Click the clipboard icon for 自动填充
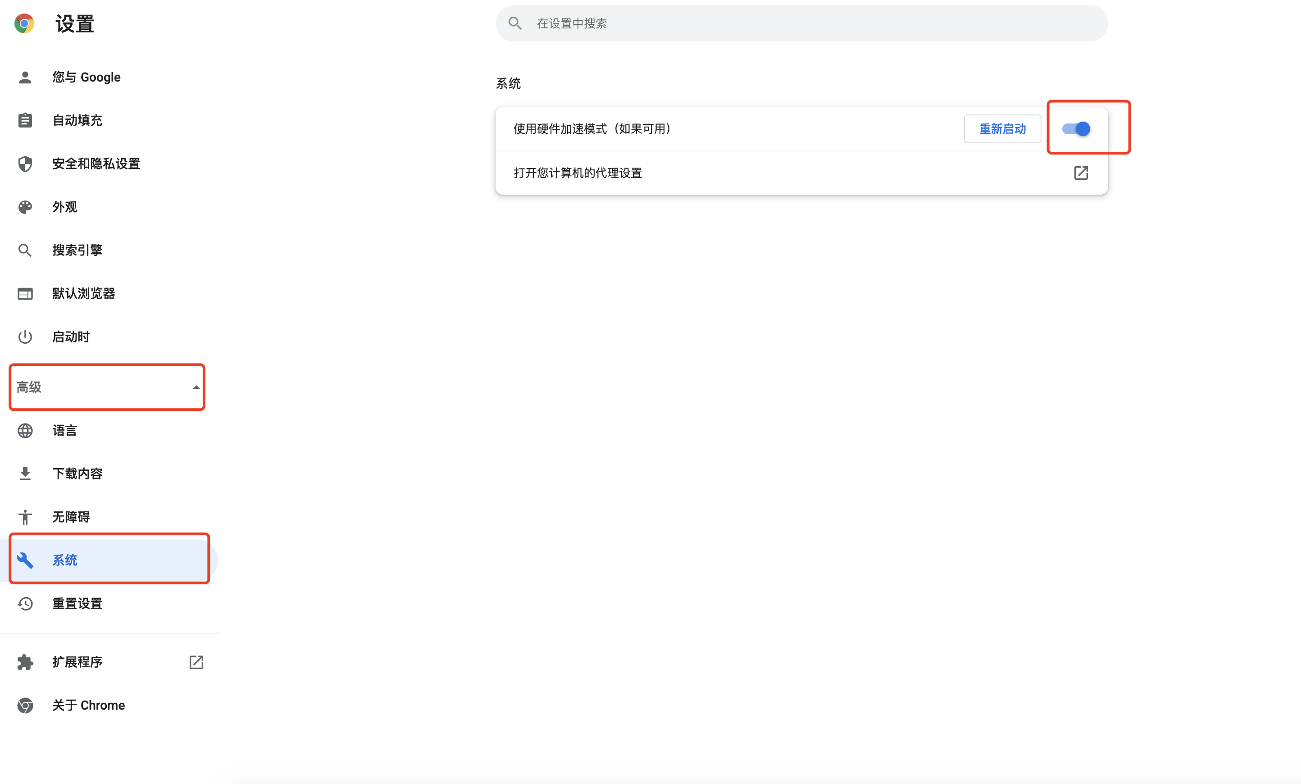 [25, 120]
